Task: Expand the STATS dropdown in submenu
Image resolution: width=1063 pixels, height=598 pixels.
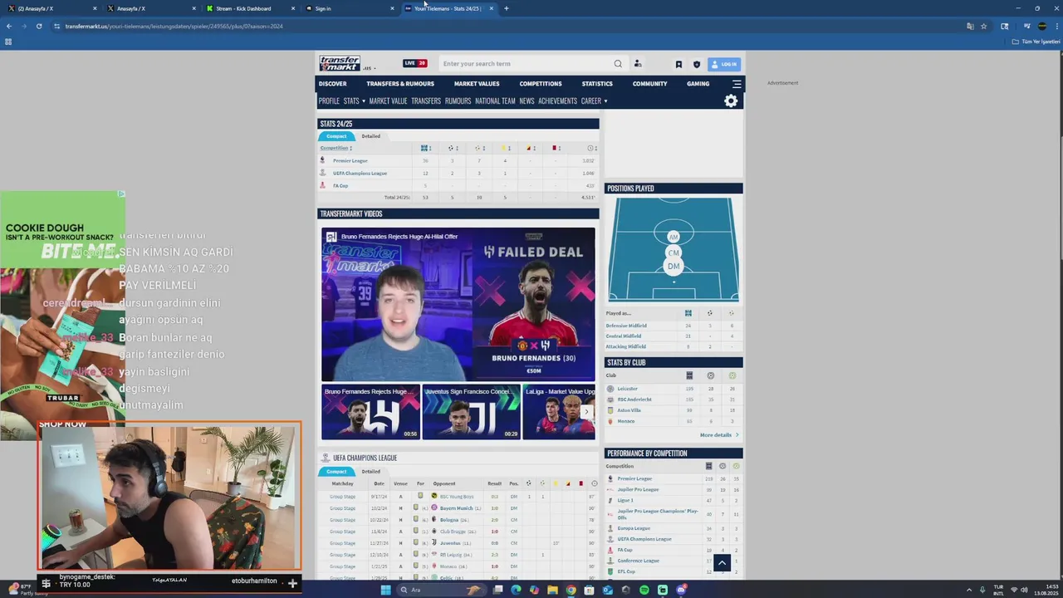Action: [x=355, y=100]
